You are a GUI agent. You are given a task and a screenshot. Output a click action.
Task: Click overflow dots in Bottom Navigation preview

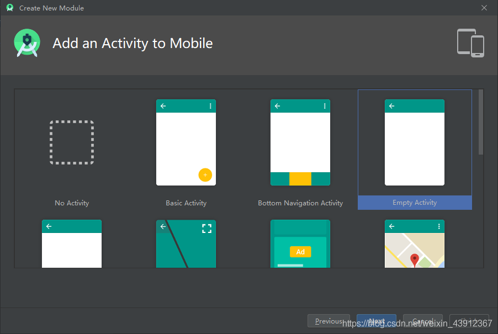tap(325, 106)
